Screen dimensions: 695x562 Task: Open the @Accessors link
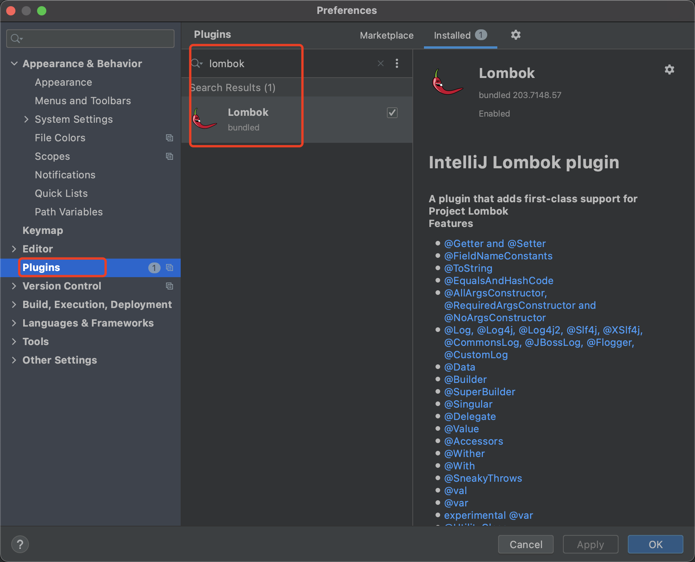473,441
